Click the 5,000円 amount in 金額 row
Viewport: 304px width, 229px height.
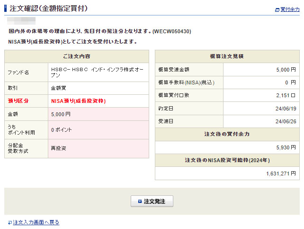click(61, 114)
